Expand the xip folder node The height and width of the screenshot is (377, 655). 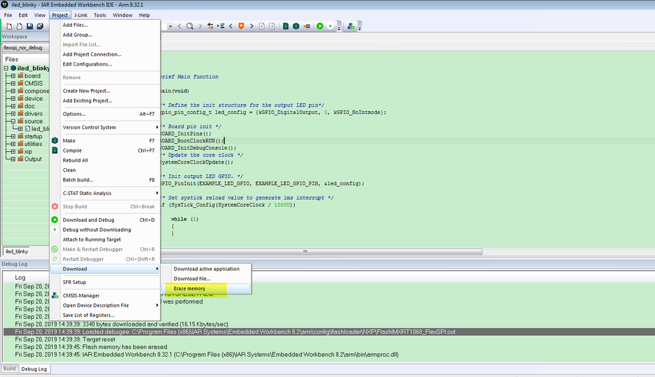pos(13,151)
